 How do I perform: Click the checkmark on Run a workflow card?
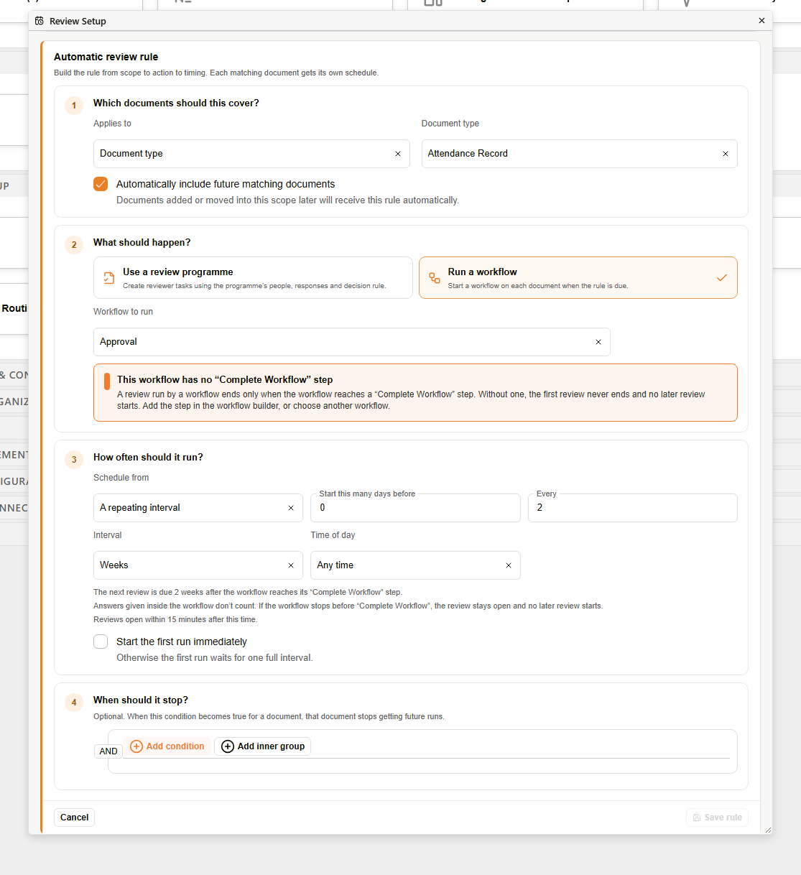[x=722, y=278]
